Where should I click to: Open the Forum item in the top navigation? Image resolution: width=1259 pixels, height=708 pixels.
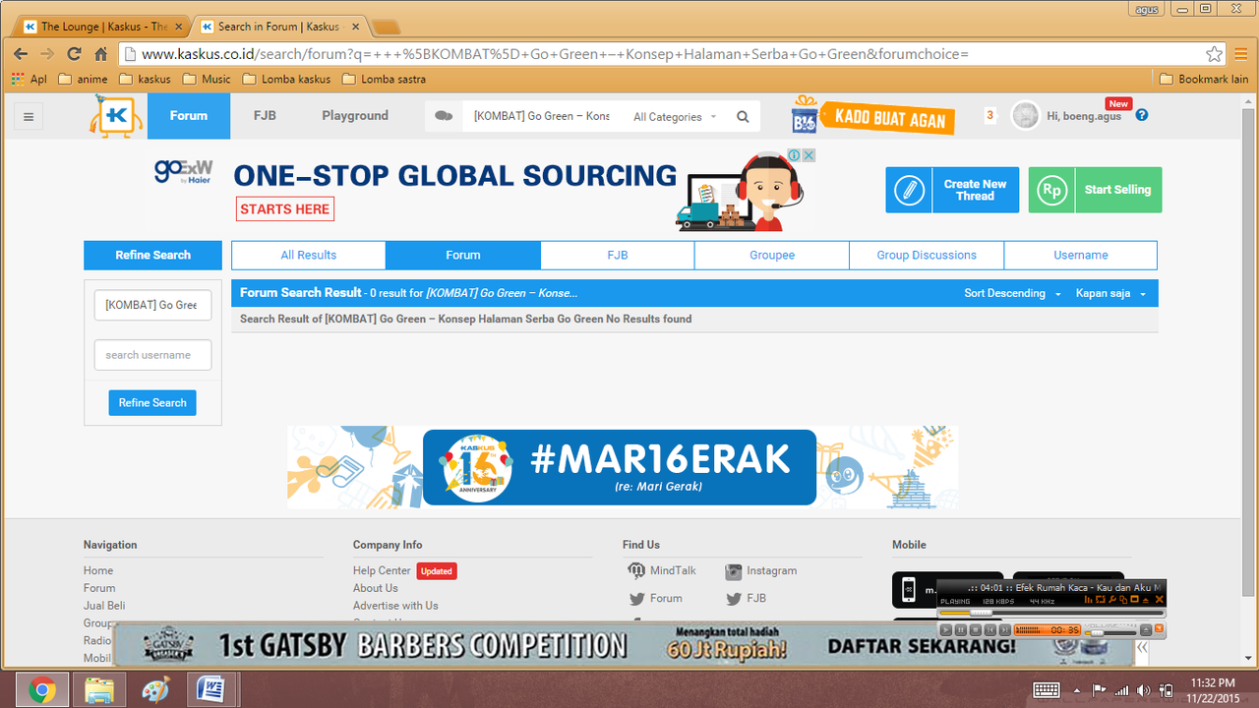click(189, 116)
